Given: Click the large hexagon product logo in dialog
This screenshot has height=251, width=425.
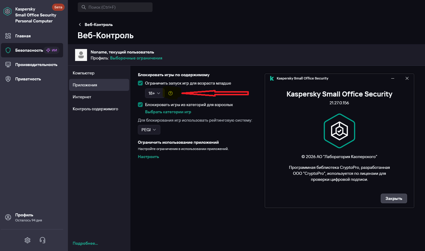Looking at the screenshot, I should coord(339,131).
